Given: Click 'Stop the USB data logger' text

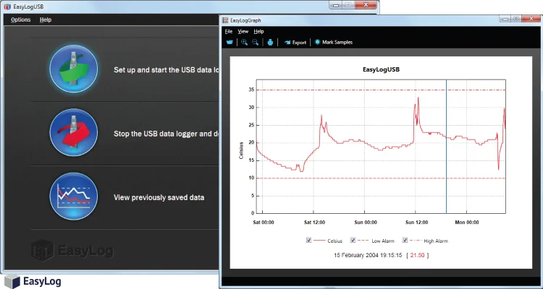Looking at the screenshot, I should [167, 134].
